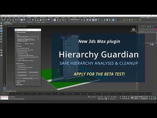This screenshot has height=118, width=157.
Task: Click the Undo arrow in main toolbar
Action: [2, 20]
